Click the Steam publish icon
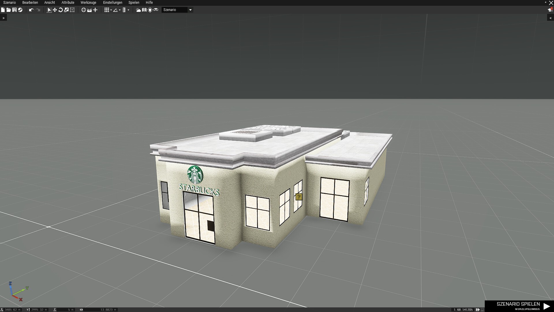The image size is (554, 312). [x=20, y=10]
